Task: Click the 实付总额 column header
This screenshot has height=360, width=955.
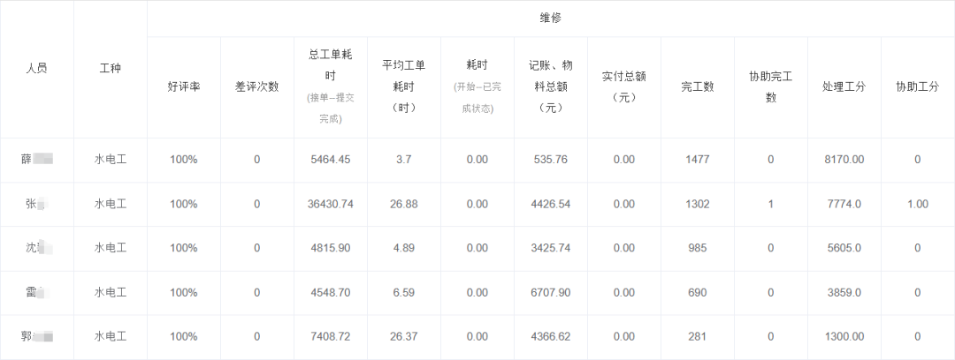Action: [623, 86]
